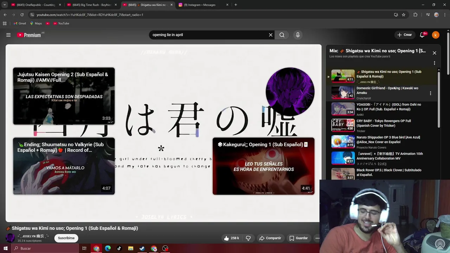This screenshot has width=450, height=253.
Task: Click the Chrome address bar URL
Action: (90, 15)
